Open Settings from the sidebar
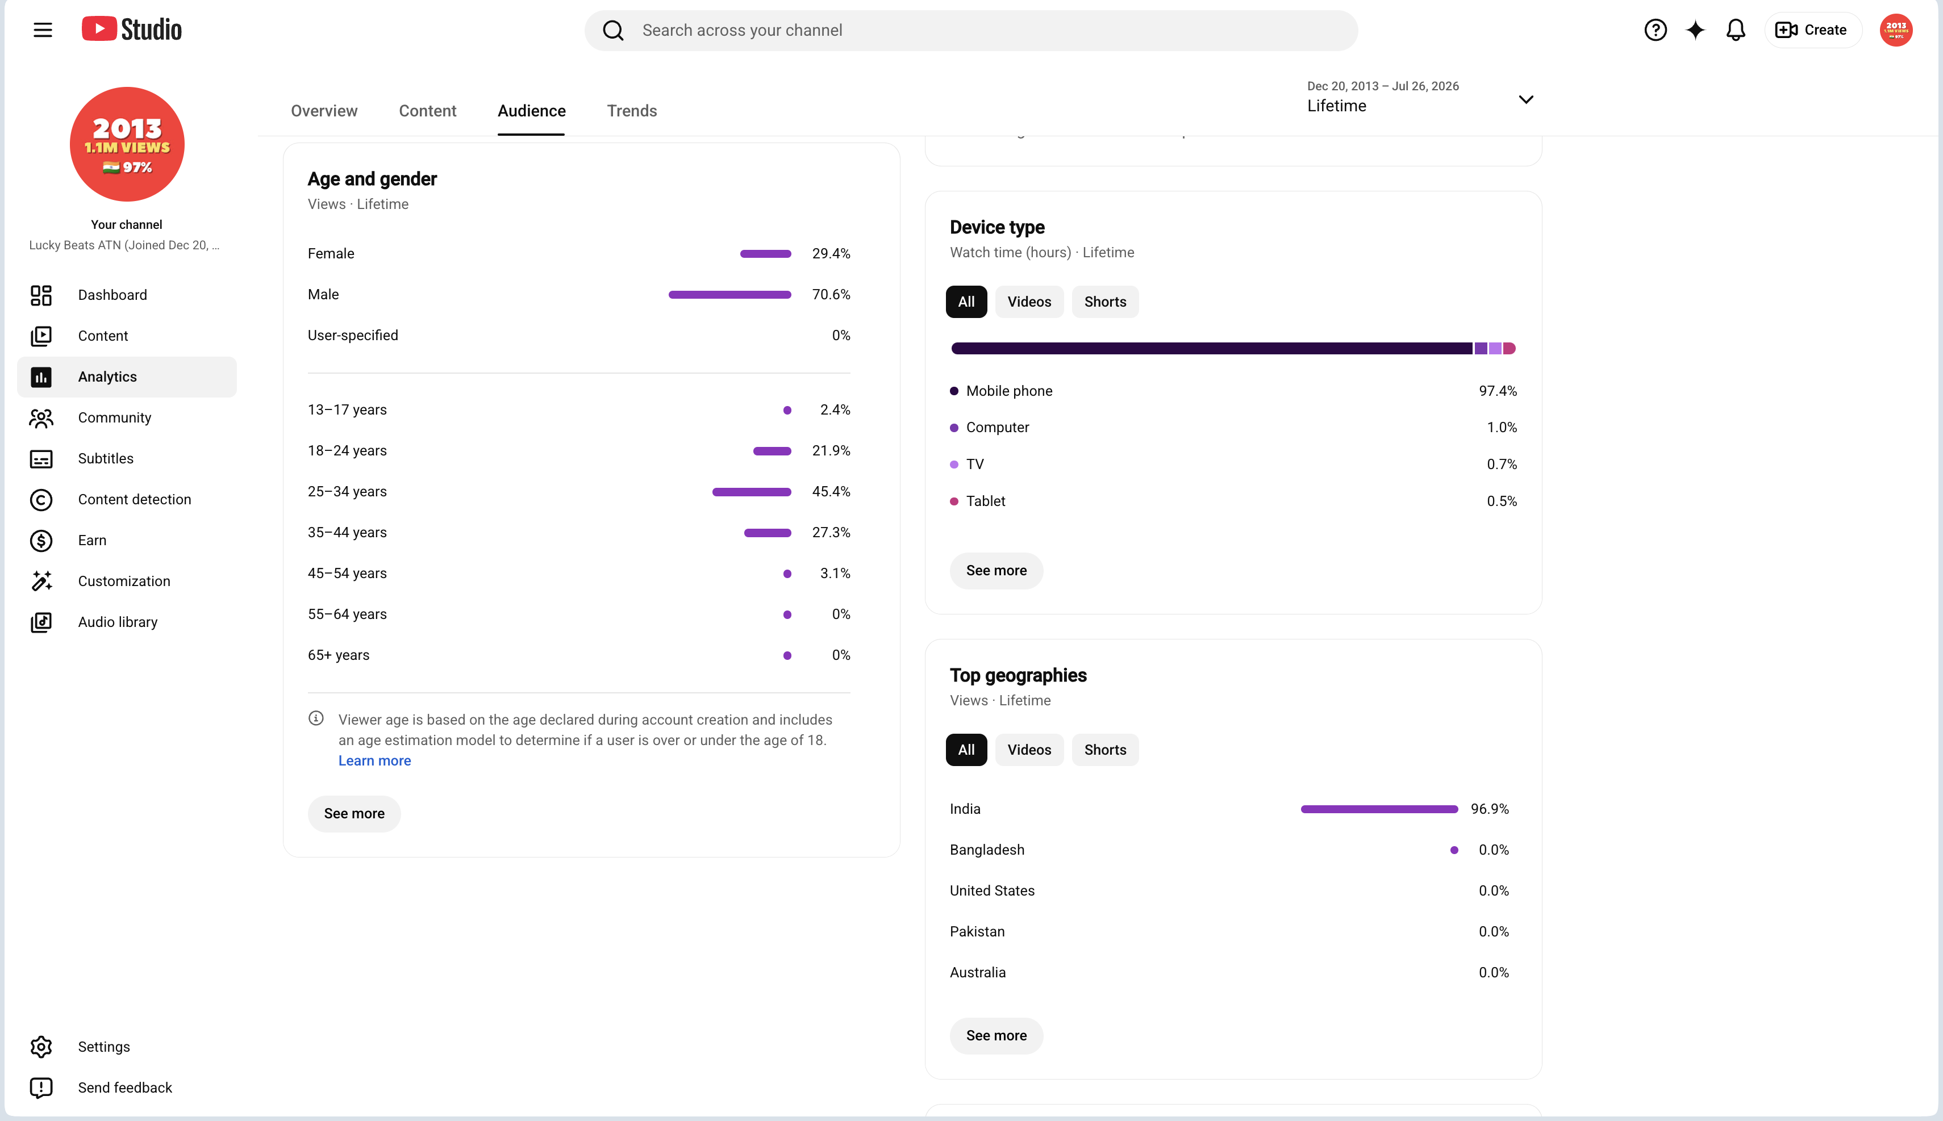Screen dimensions: 1943x1121 click(127, 1046)
